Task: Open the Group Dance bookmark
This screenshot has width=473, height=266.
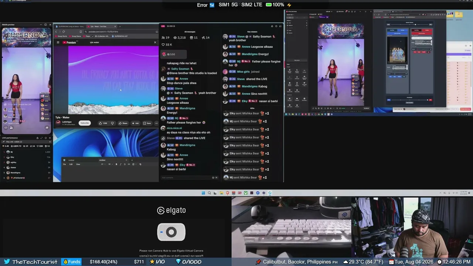Action: pyautogui.click(x=75, y=36)
